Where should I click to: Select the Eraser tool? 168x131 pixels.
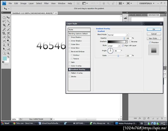coord(4,37)
